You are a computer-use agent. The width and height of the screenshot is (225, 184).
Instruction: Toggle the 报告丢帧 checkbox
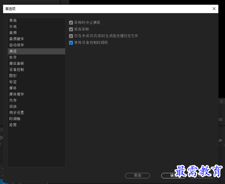coord(71,29)
